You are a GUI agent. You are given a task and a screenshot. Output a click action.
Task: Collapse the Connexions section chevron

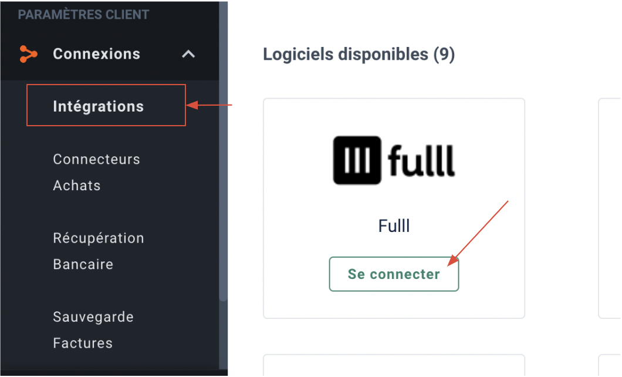click(x=188, y=54)
